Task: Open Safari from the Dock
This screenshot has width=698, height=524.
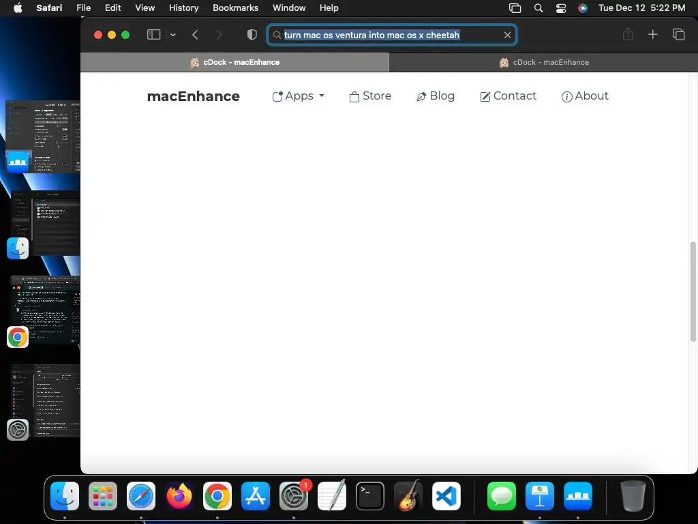Action: [x=141, y=496]
